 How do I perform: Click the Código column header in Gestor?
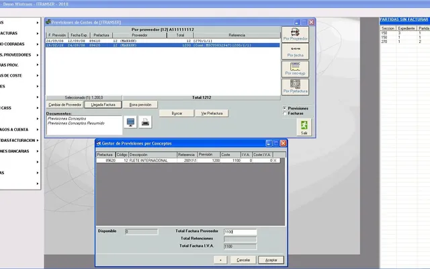[122, 155]
